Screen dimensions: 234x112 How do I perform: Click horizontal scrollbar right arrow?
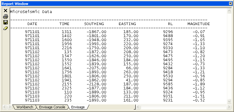[x=229, y=107]
